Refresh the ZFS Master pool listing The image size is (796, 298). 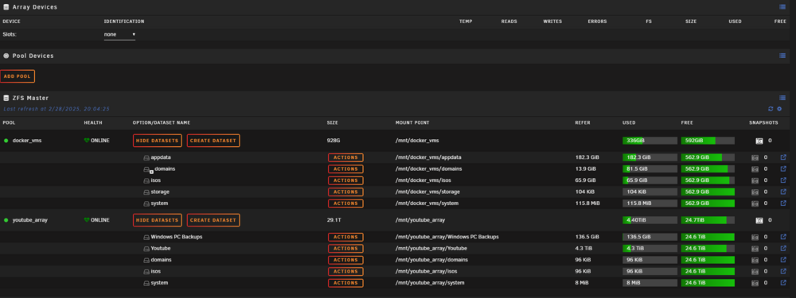(x=771, y=108)
